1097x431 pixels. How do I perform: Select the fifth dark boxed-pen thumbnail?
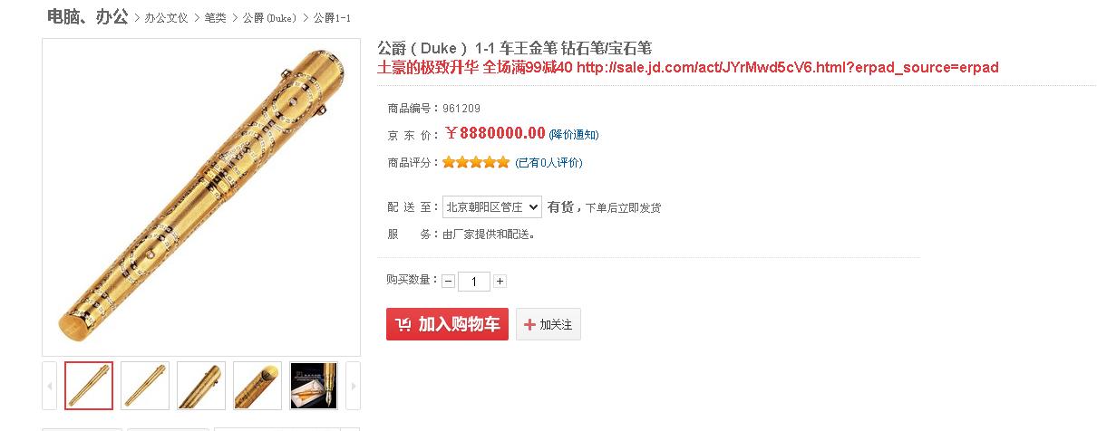[314, 386]
